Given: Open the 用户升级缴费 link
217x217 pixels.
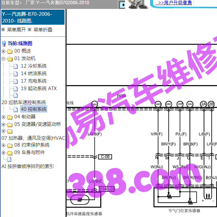Looking at the screenshot, I should pyautogui.click(x=175, y=3).
